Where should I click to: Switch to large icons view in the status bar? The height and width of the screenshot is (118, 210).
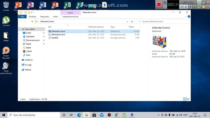click(x=188, y=99)
